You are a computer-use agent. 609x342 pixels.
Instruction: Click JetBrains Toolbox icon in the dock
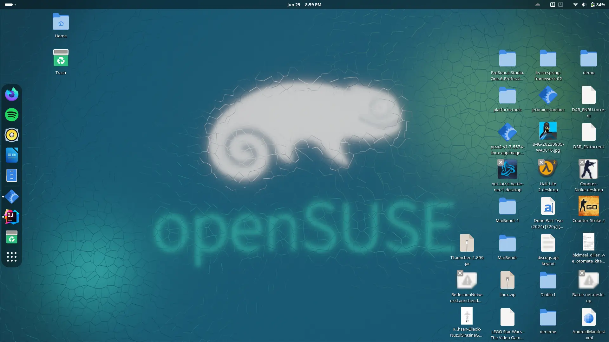click(12, 197)
